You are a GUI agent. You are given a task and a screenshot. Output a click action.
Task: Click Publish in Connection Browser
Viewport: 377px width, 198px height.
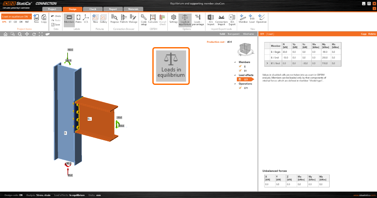[124, 18]
